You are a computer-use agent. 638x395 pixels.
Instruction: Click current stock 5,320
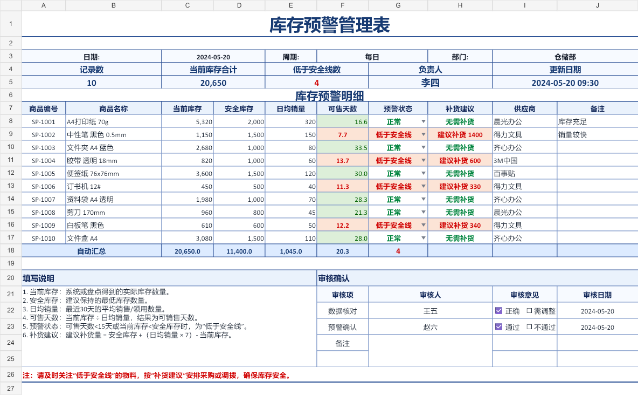click(x=187, y=121)
